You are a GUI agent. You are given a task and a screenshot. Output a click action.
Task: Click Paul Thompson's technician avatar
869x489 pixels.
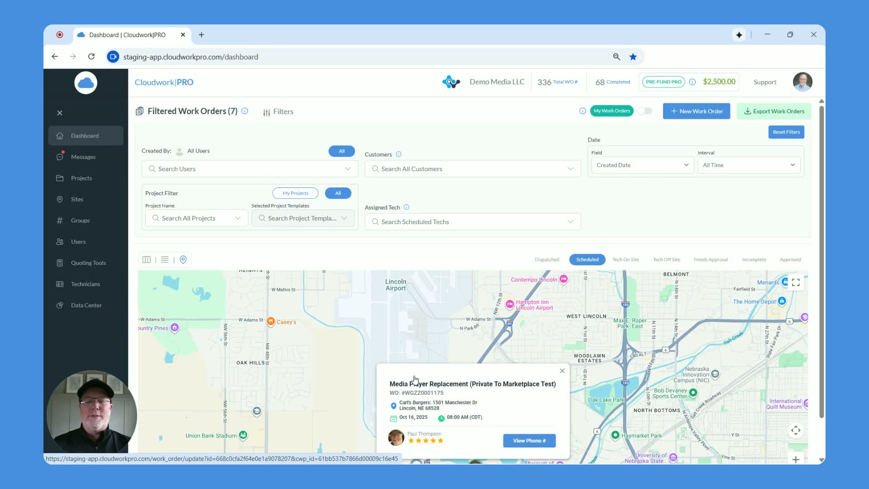click(396, 438)
